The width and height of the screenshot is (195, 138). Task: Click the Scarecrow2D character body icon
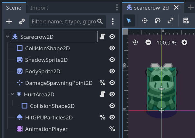[15, 37]
